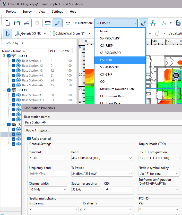Select Maximum Downlink Rate visualization option
182x215 pixels.
point(120,89)
